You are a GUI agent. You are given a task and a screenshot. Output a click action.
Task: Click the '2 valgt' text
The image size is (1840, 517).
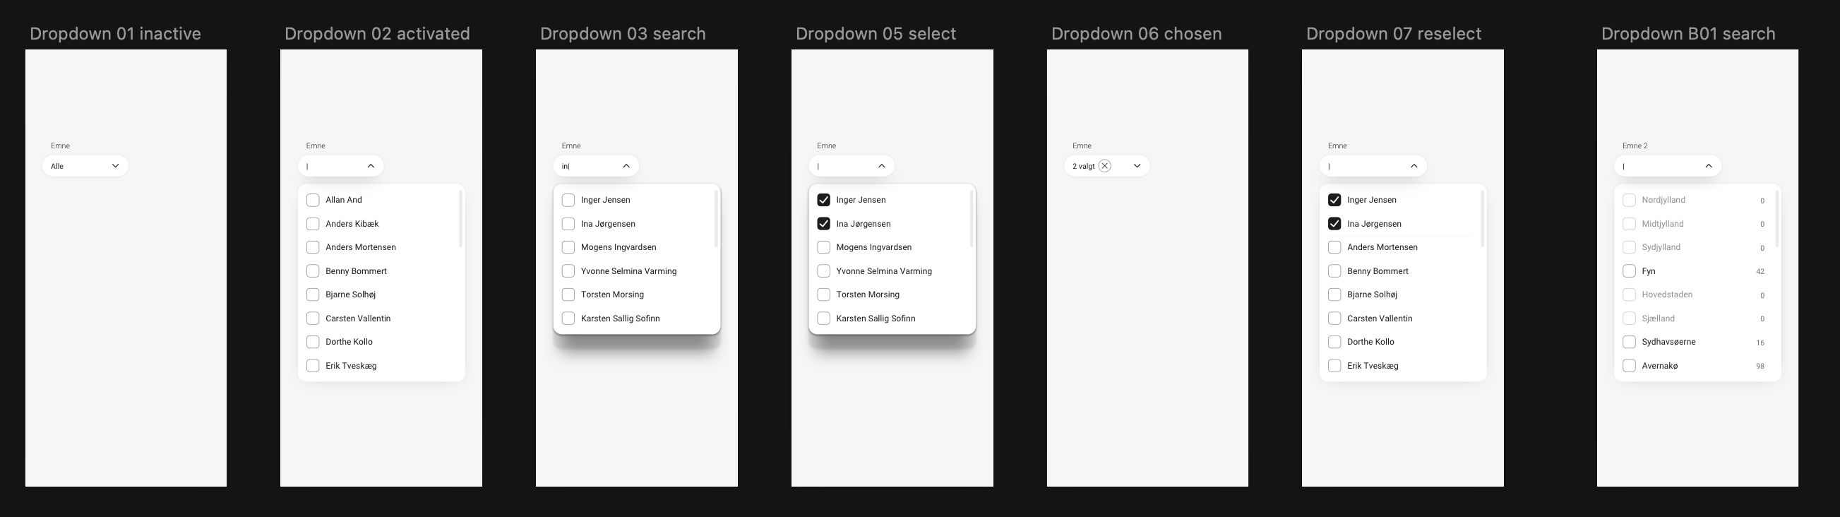1084,167
